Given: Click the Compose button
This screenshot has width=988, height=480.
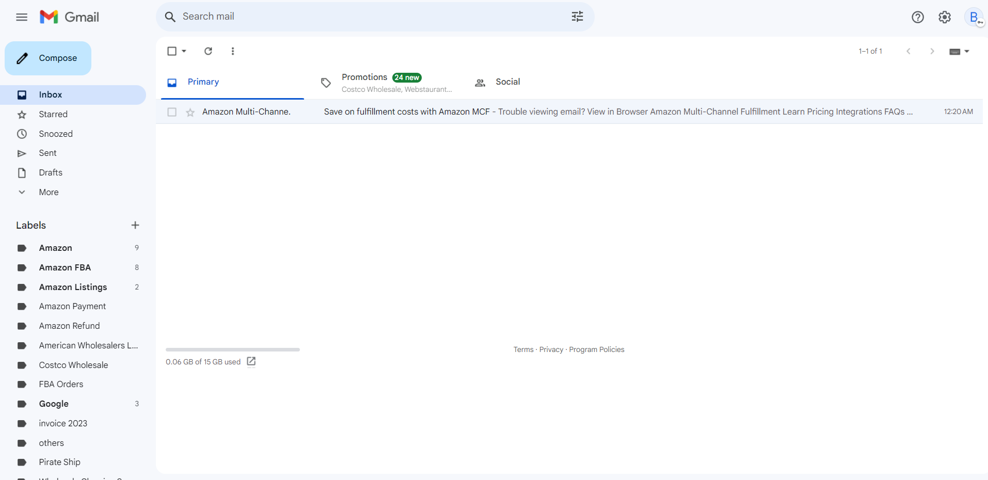Looking at the screenshot, I should click(x=48, y=58).
